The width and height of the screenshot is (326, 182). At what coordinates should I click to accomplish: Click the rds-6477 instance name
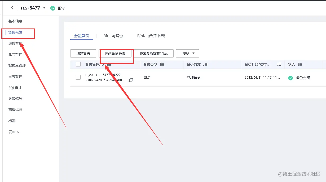pyautogui.click(x=30, y=8)
